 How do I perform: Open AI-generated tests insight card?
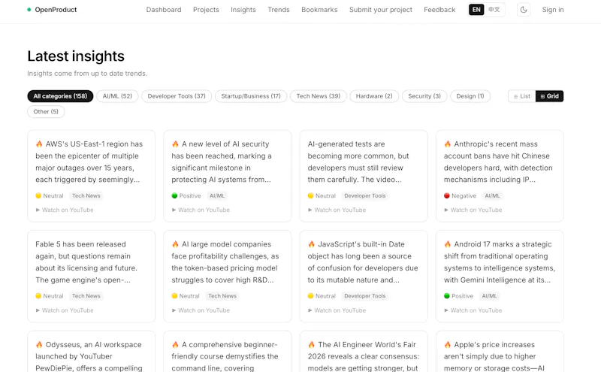click(364, 176)
